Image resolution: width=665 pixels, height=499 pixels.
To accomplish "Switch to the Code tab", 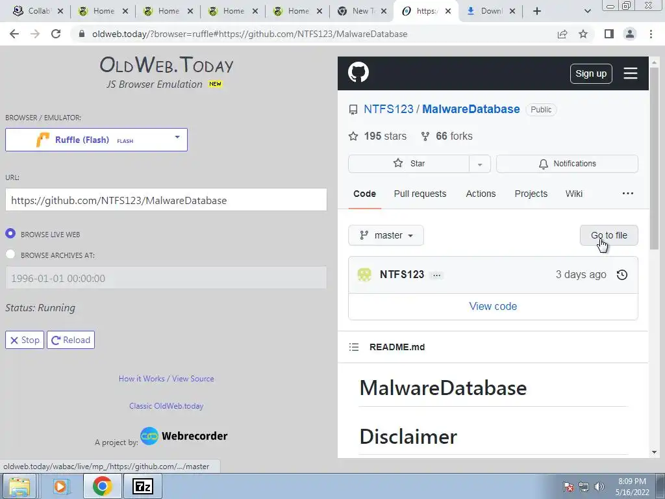I will pos(364,194).
